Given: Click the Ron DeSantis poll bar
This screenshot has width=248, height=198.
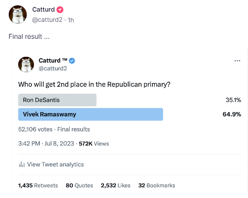Looking at the screenshot, I should click(57, 100).
